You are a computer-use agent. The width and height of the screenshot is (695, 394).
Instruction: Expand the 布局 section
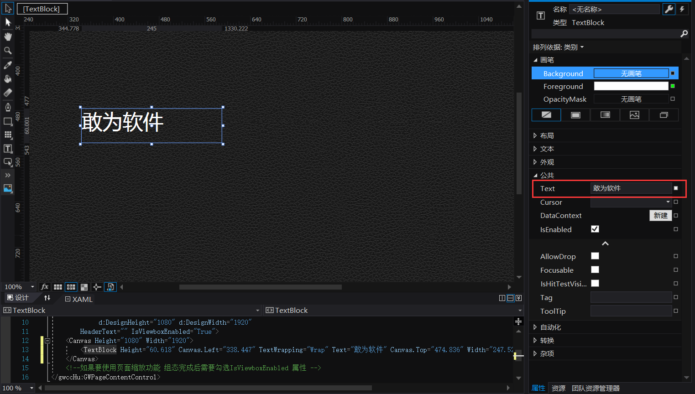coord(547,135)
